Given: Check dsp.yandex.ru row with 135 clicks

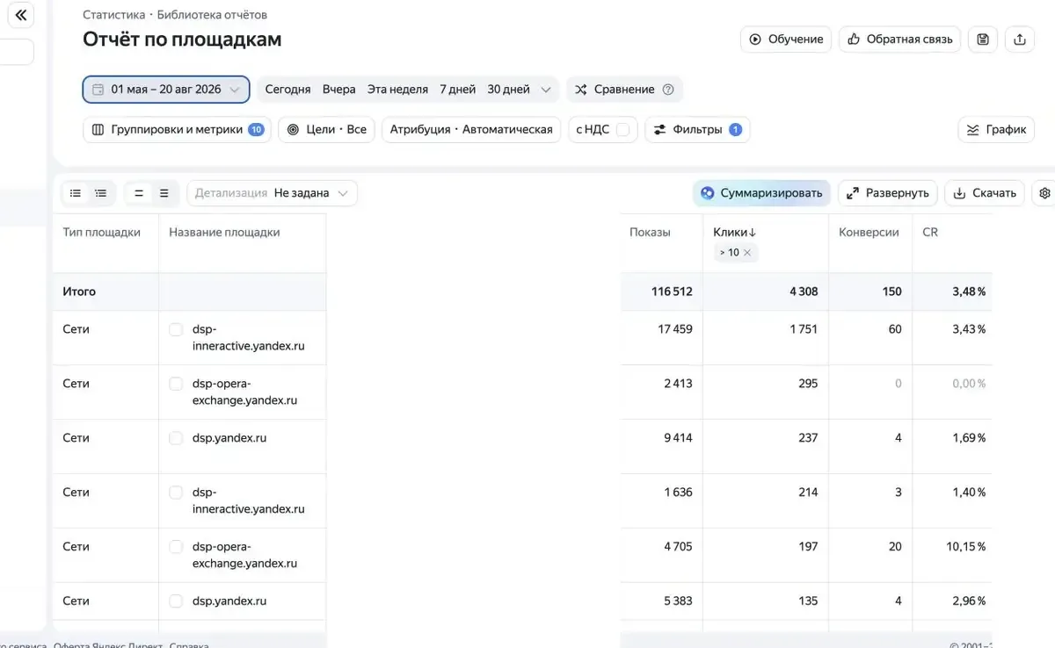Looking at the screenshot, I should click(x=176, y=601).
